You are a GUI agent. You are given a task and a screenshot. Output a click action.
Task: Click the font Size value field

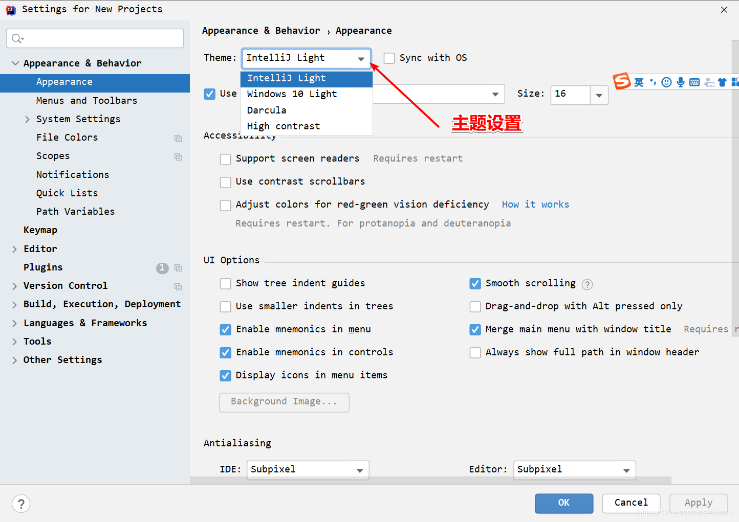571,95
